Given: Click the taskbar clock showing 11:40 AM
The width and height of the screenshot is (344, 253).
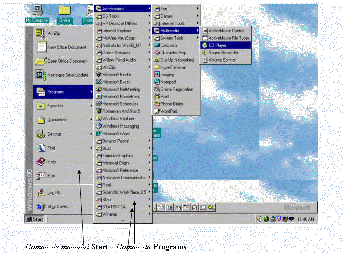Looking at the screenshot, I should click(305, 219).
